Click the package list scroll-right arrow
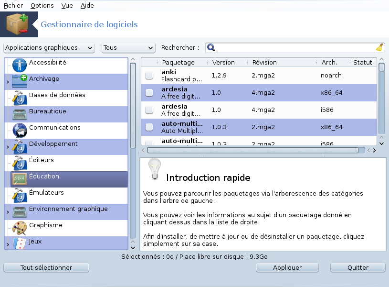This screenshot has height=287, width=389. pyautogui.click(x=374, y=151)
